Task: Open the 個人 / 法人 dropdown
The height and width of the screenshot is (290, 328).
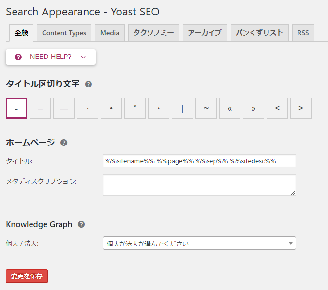Action: pyautogui.click(x=199, y=243)
